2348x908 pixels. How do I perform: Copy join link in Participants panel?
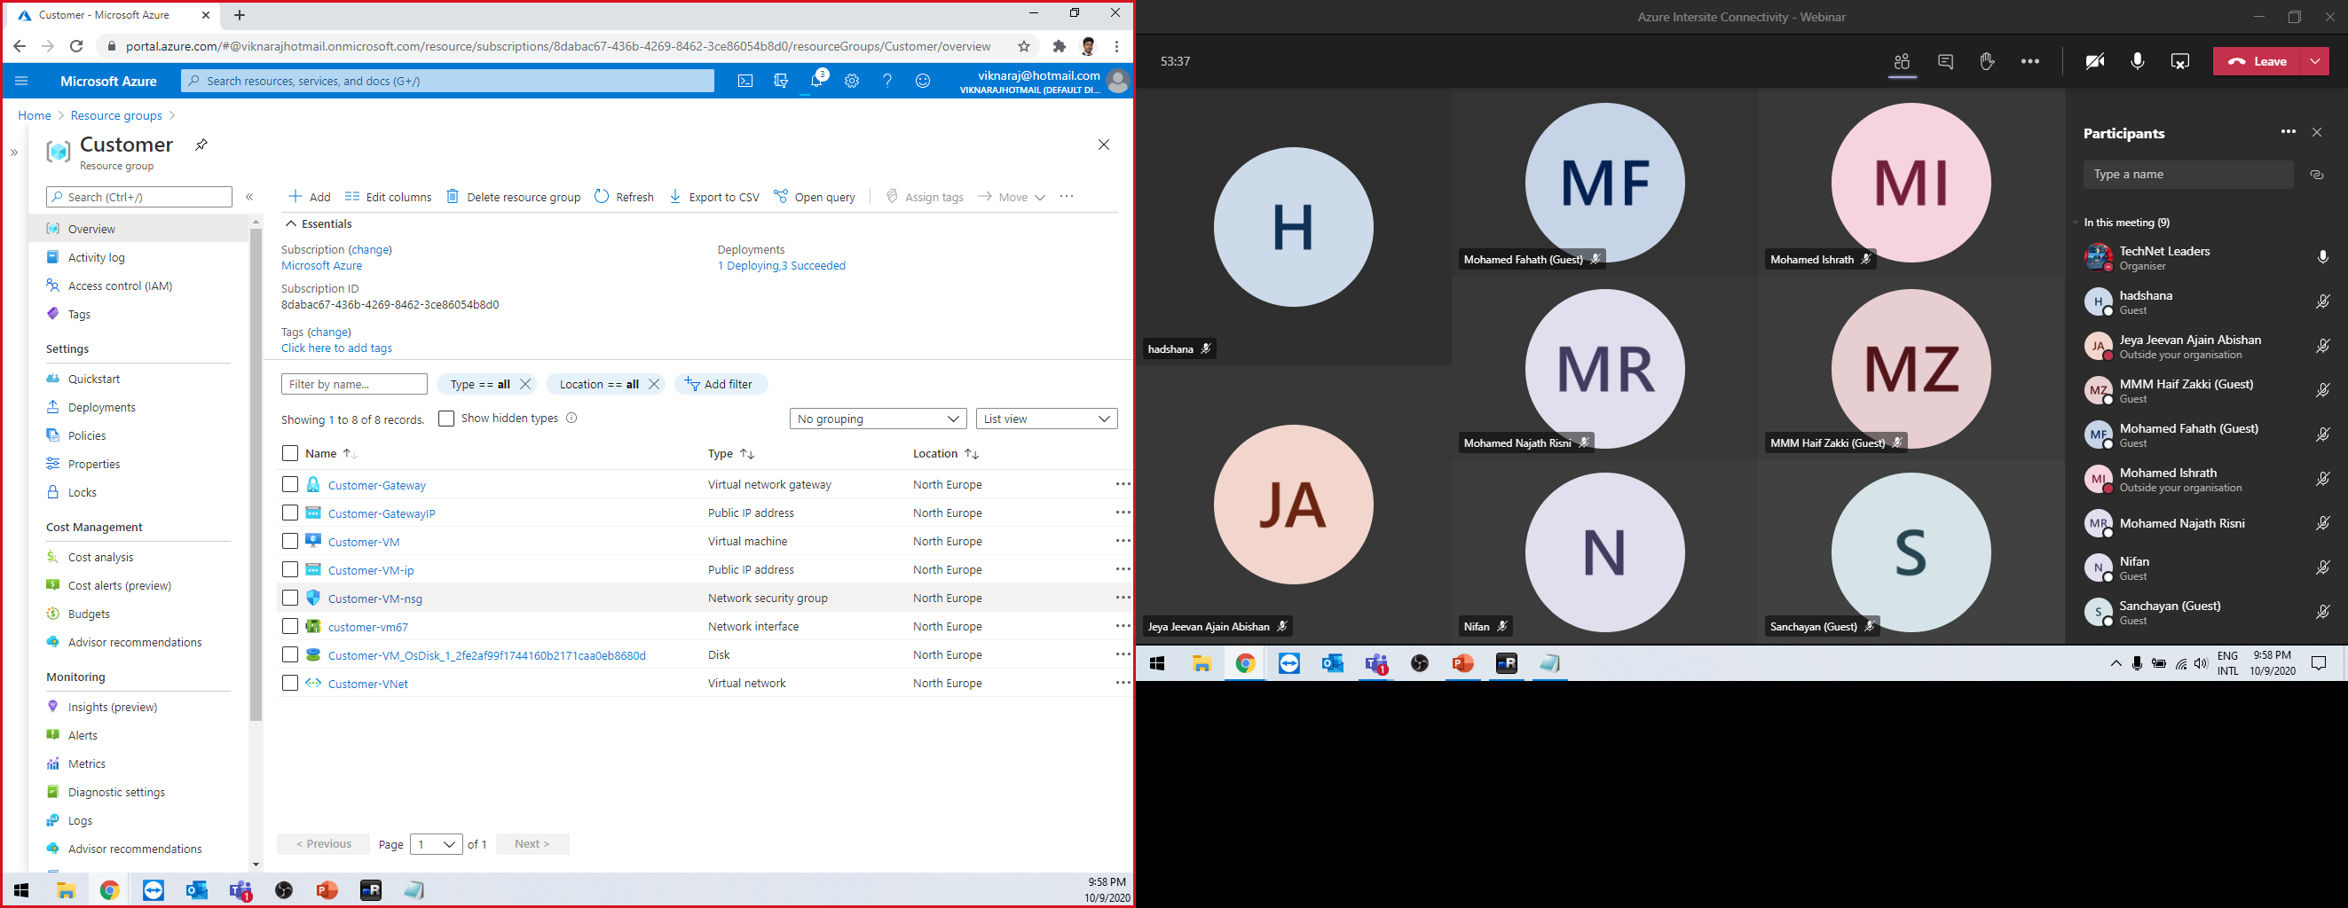click(2317, 175)
